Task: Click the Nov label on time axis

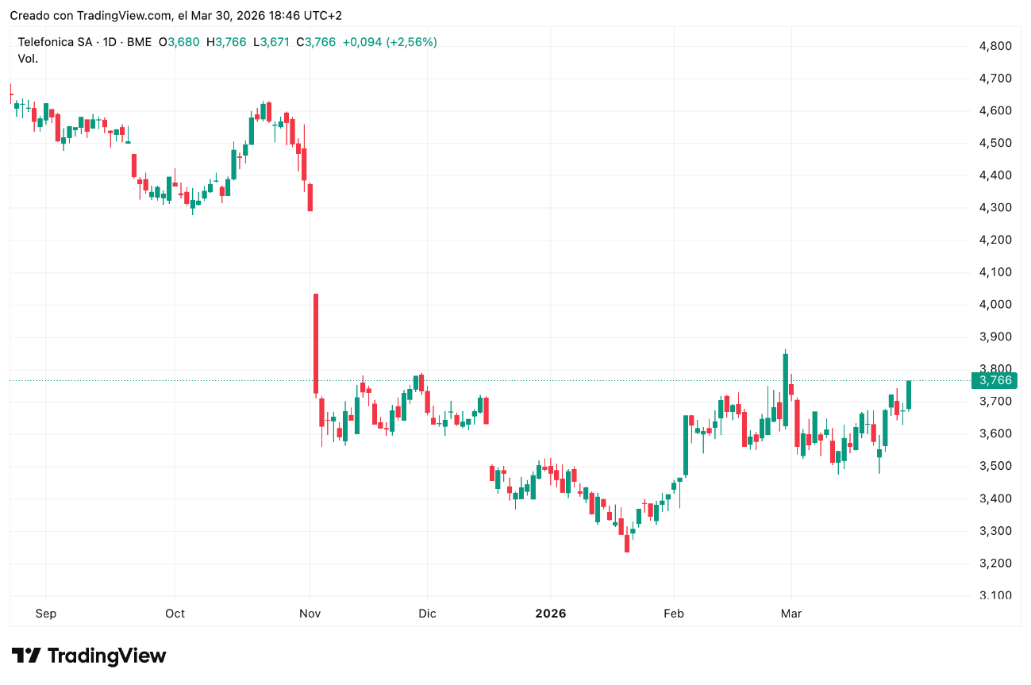Action: [310, 614]
